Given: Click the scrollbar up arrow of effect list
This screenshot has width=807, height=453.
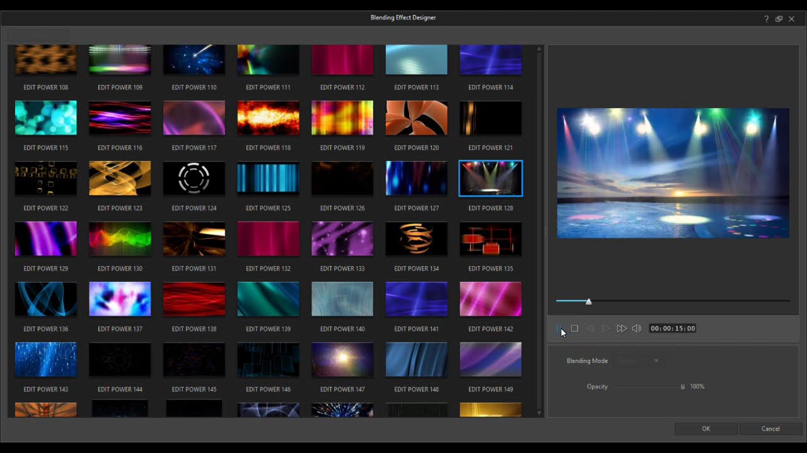Looking at the screenshot, I should click(539, 48).
